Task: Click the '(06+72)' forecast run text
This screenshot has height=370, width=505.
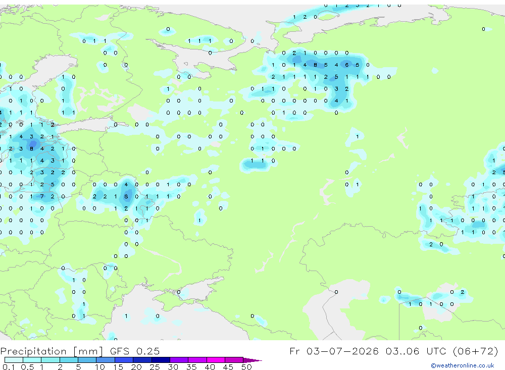Action: pos(475,351)
